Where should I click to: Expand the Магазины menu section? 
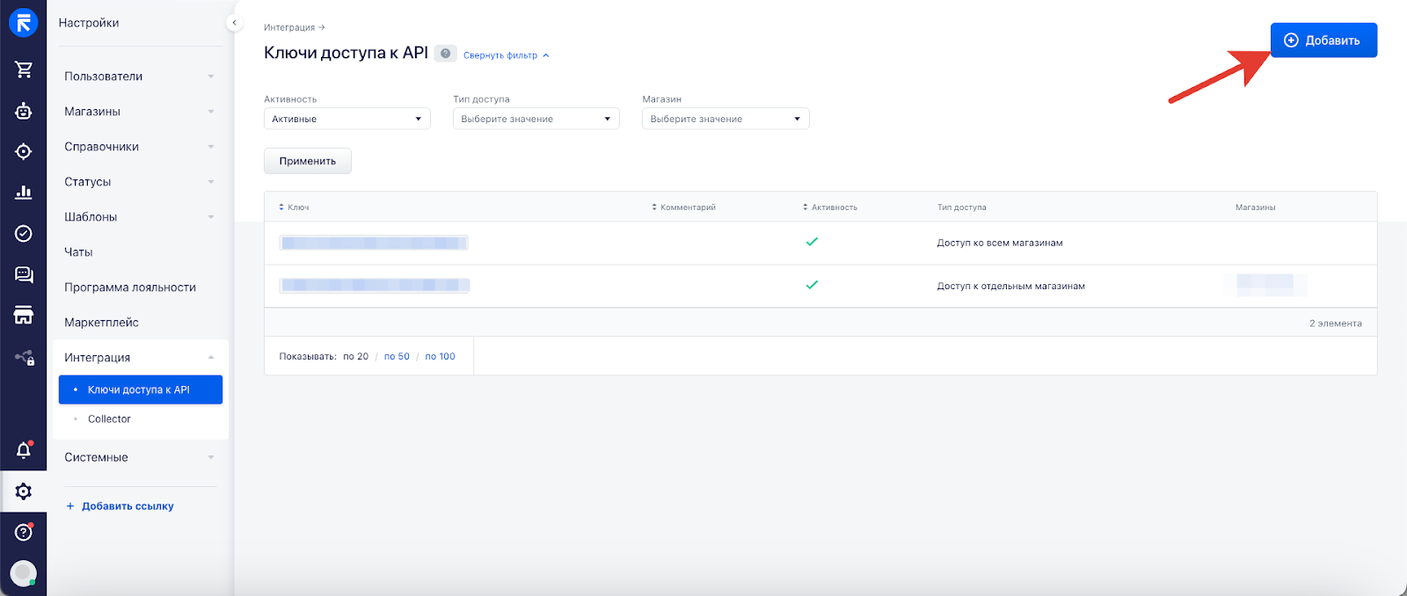pyautogui.click(x=139, y=112)
